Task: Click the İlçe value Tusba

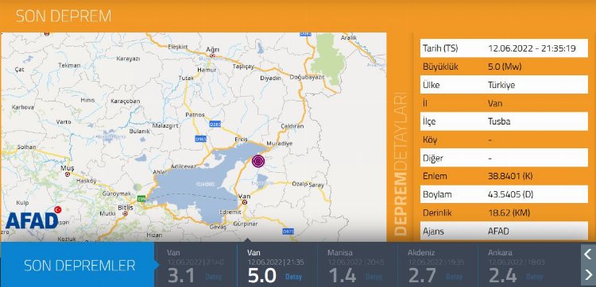Action: tap(499, 121)
